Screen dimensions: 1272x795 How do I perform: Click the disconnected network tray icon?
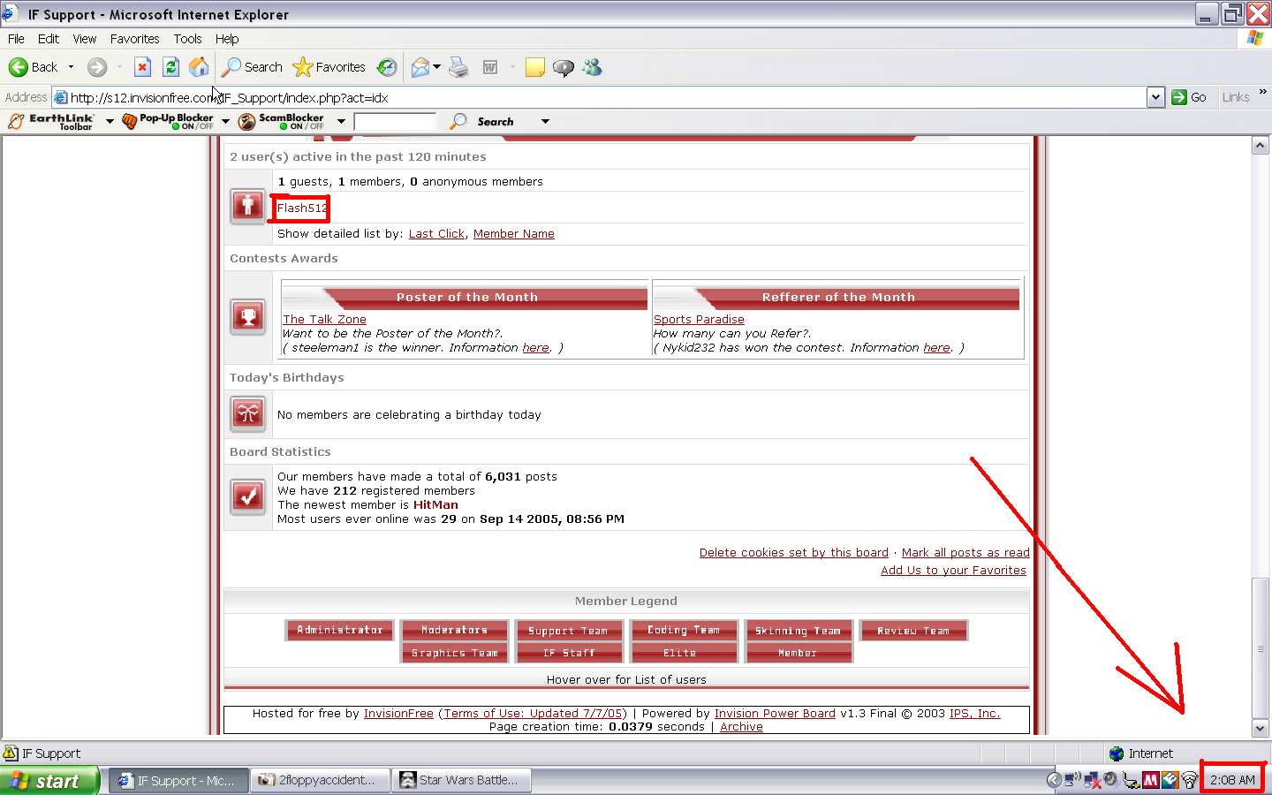click(1092, 780)
